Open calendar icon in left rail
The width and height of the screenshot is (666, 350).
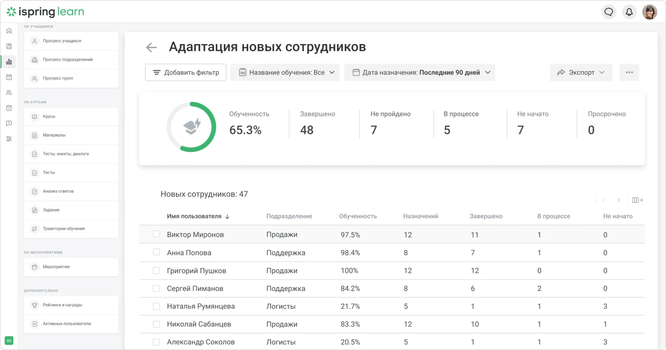pos(9,77)
